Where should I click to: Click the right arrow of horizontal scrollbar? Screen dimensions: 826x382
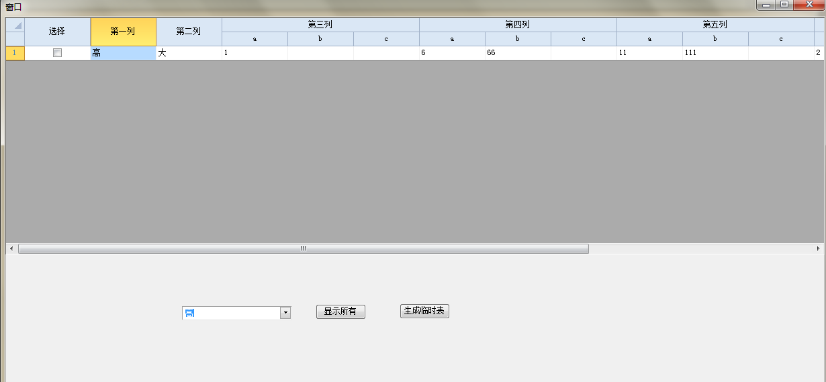818,248
